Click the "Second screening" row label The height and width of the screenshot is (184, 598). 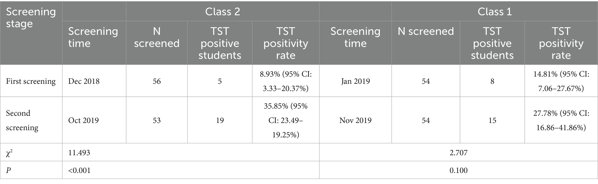(22, 120)
